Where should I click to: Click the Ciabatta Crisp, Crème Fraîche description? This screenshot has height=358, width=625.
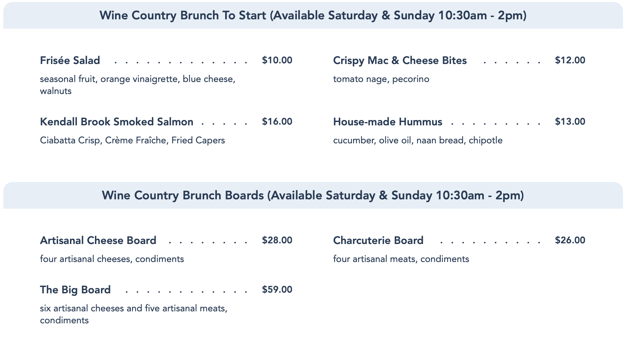132,140
